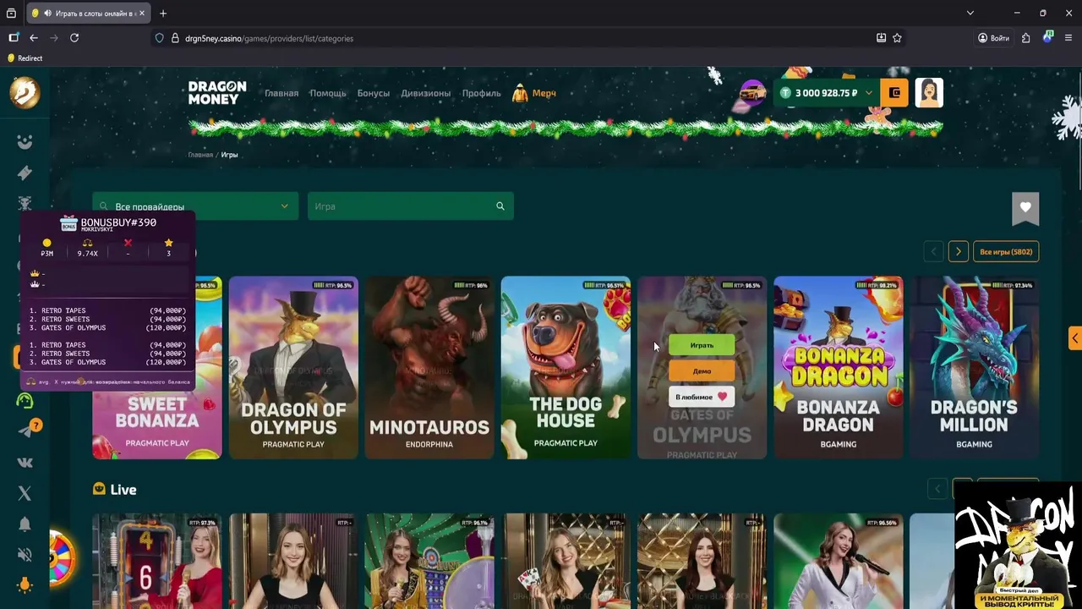The width and height of the screenshot is (1082, 609).
Task: Open the notifications bell icon
Action: (25, 524)
